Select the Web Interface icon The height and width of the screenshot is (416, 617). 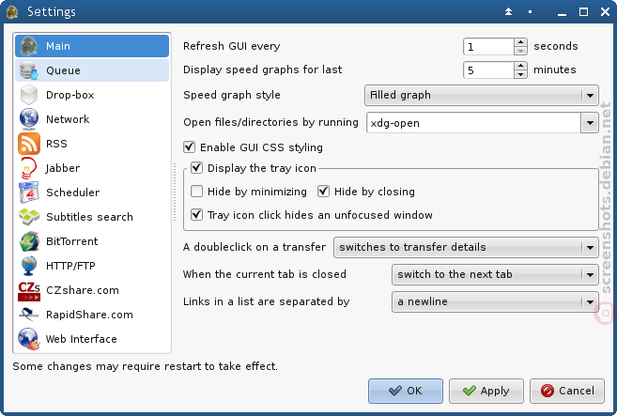[29, 339]
